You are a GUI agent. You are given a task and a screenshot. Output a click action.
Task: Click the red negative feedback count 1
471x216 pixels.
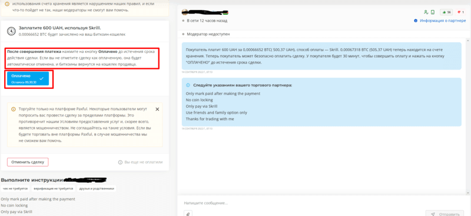click(x=461, y=12)
